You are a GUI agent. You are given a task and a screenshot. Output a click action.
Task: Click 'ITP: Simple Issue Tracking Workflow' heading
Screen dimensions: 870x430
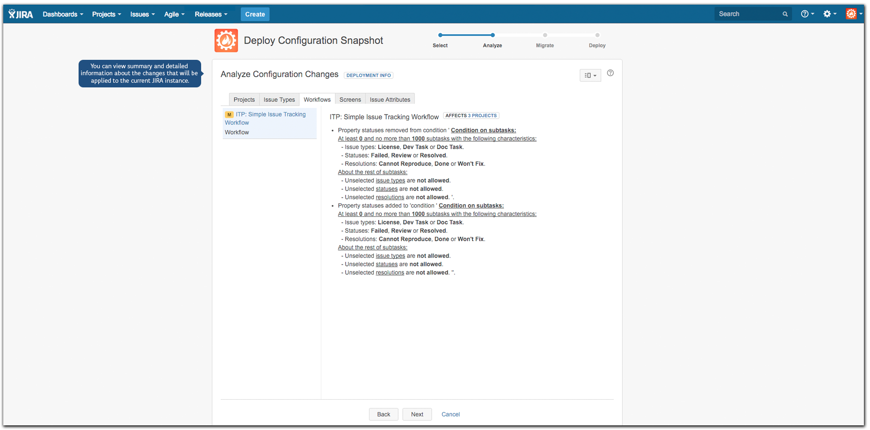(x=384, y=117)
